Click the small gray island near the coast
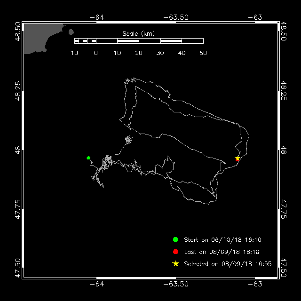The image size is (301, 301). coord(71,32)
